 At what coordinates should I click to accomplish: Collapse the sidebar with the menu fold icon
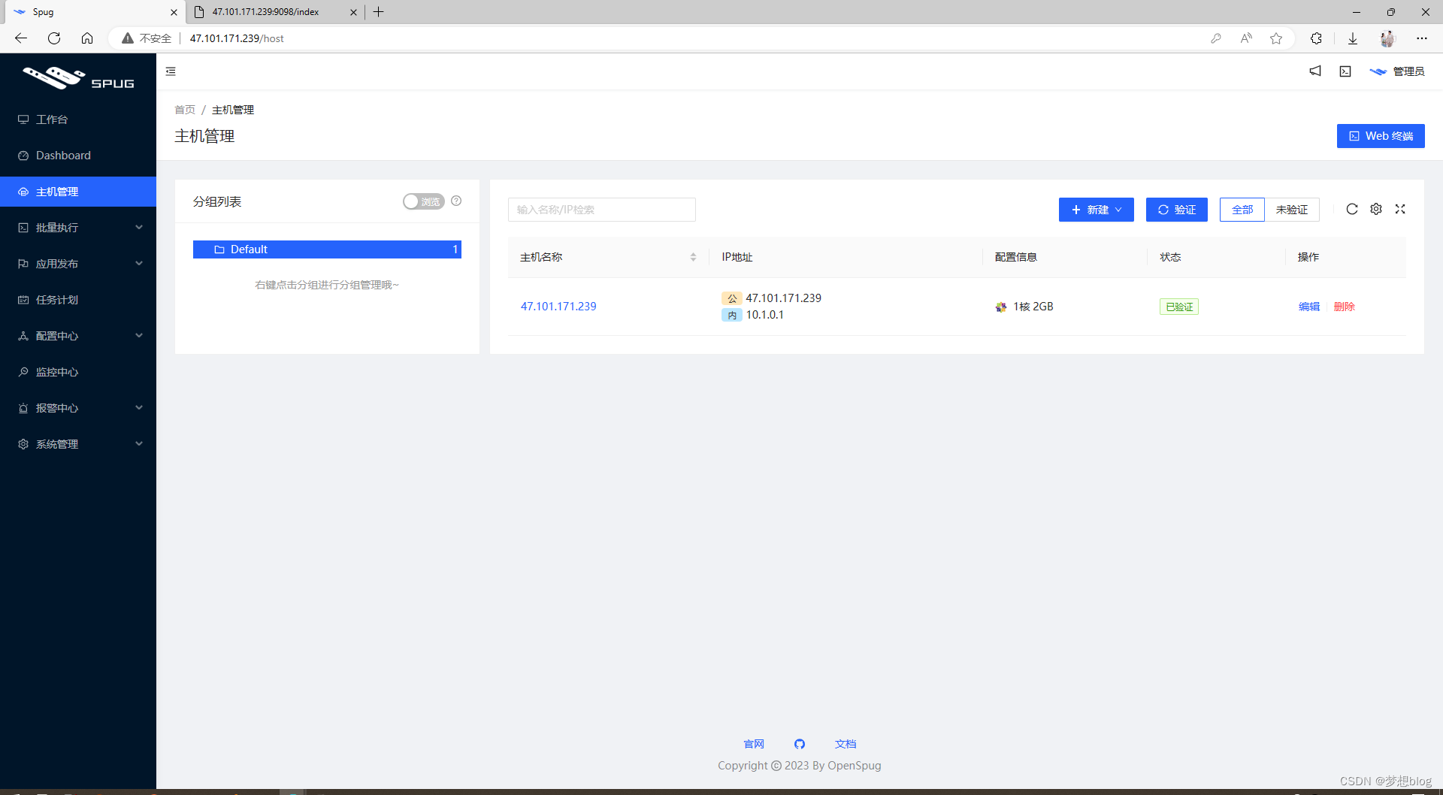[171, 71]
